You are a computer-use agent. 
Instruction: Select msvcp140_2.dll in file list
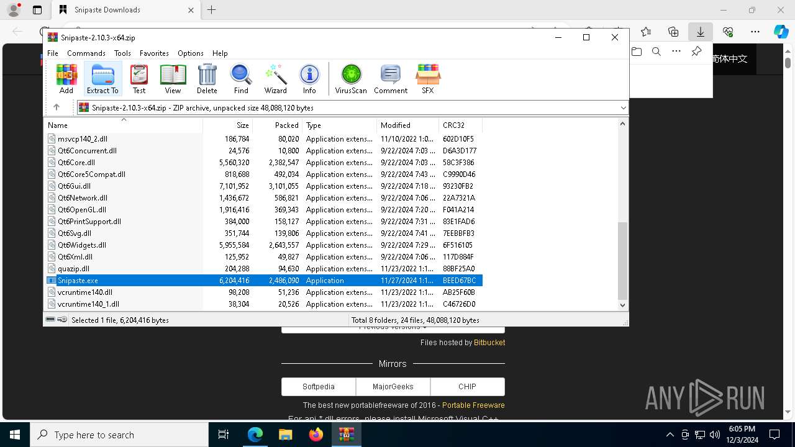263,139
